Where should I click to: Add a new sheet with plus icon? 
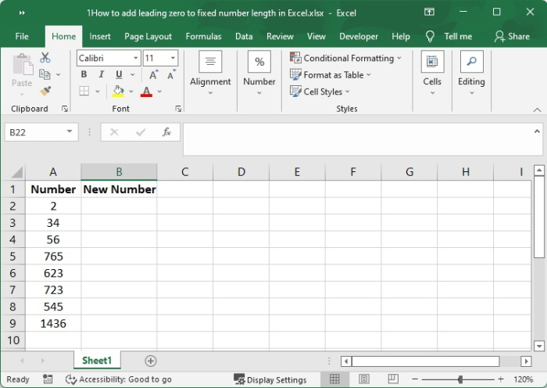click(x=151, y=361)
